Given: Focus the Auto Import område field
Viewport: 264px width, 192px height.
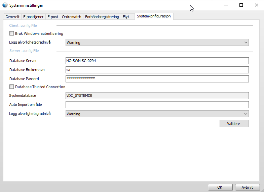Looking at the screenshot, I should (157, 105).
